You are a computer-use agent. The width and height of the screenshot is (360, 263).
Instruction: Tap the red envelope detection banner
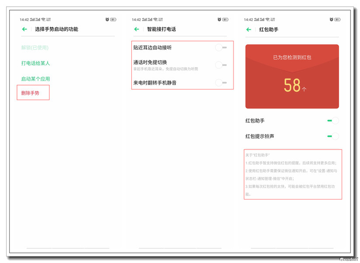[292, 75]
